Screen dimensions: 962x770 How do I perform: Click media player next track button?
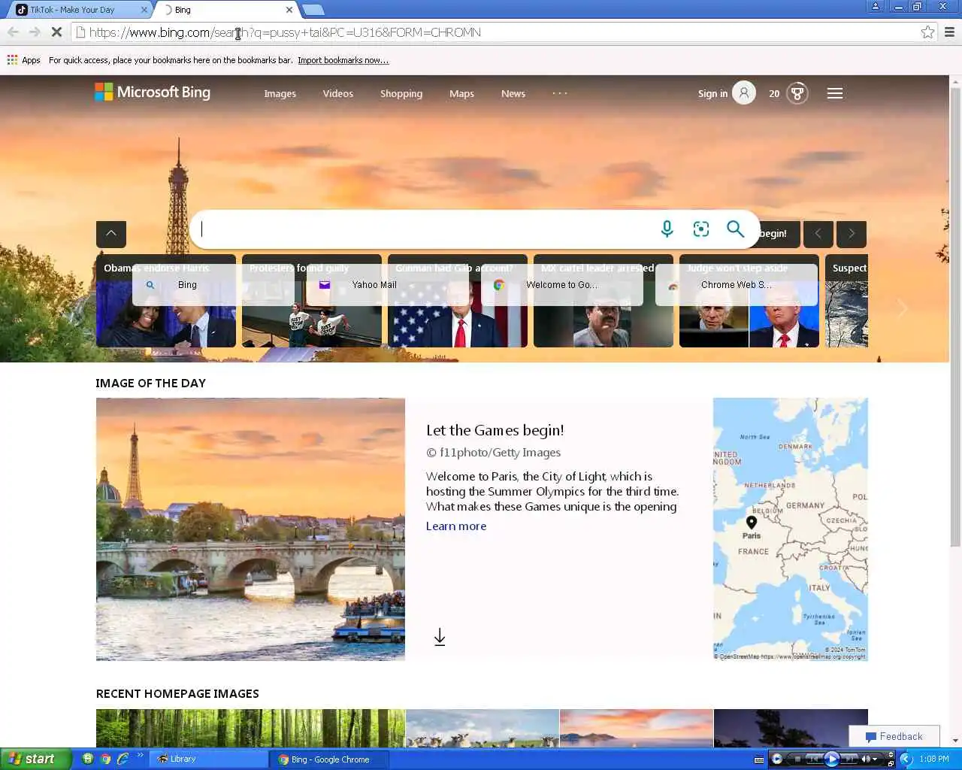tap(850, 759)
